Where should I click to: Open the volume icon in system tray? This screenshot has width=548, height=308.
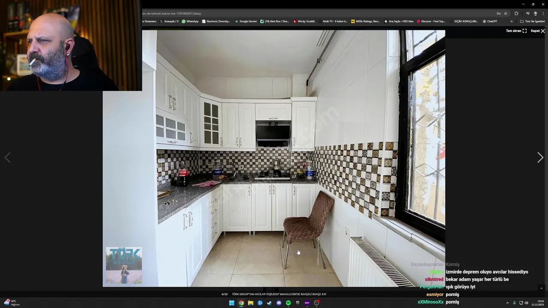click(526, 303)
